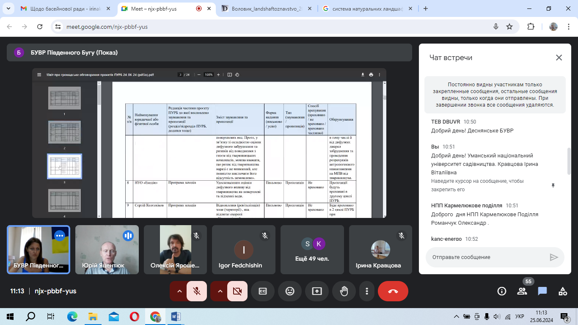Screen dimensions: 578x325
Task: Select Юрій Яцентюк participant tile
Action: click(x=107, y=249)
